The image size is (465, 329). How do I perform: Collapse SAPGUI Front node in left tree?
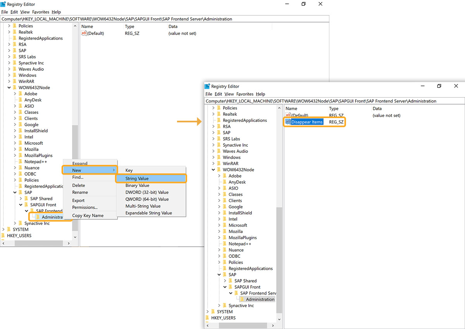(21, 205)
